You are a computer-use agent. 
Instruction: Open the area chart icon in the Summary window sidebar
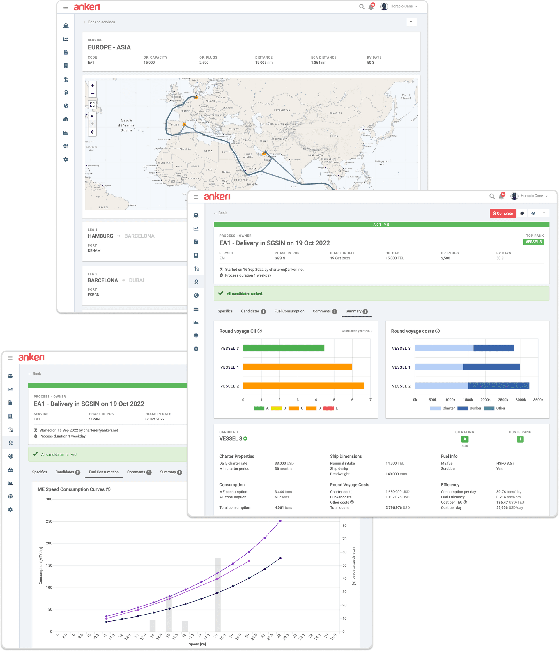pos(196,322)
